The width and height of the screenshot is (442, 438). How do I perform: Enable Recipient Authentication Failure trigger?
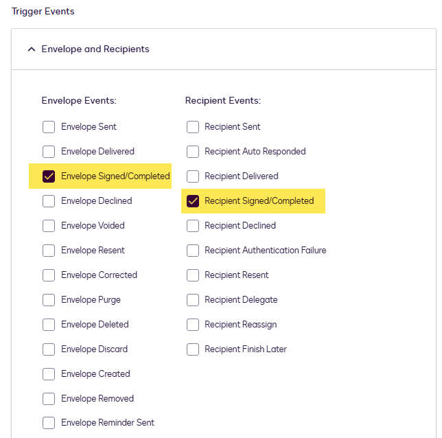[x=193, y=251]
